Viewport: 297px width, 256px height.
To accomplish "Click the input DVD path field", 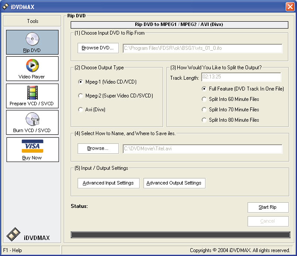I will coord(202,48).
